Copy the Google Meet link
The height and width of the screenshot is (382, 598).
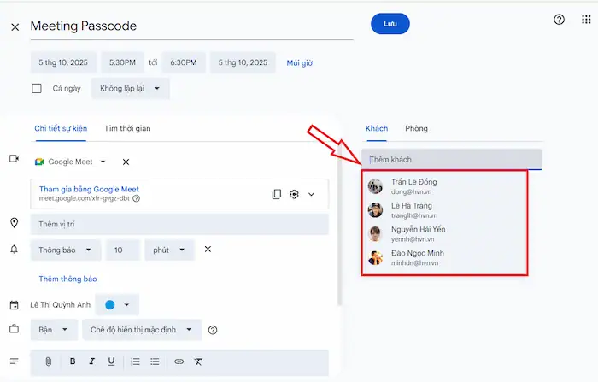coord(277,194)
